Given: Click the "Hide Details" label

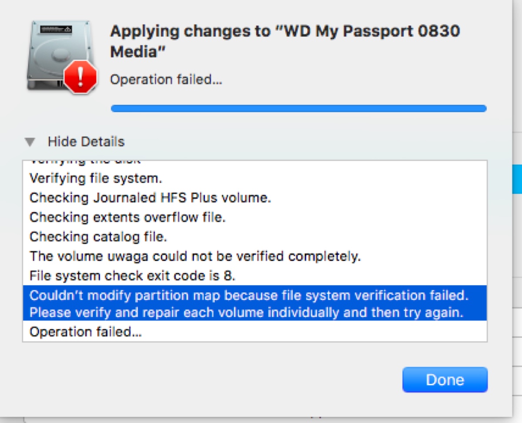Looking at the screenshot, I should 86,142.
